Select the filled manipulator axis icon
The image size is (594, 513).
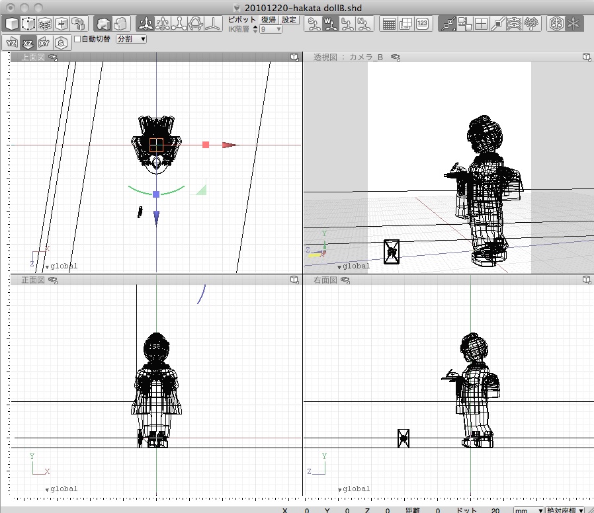146,24
